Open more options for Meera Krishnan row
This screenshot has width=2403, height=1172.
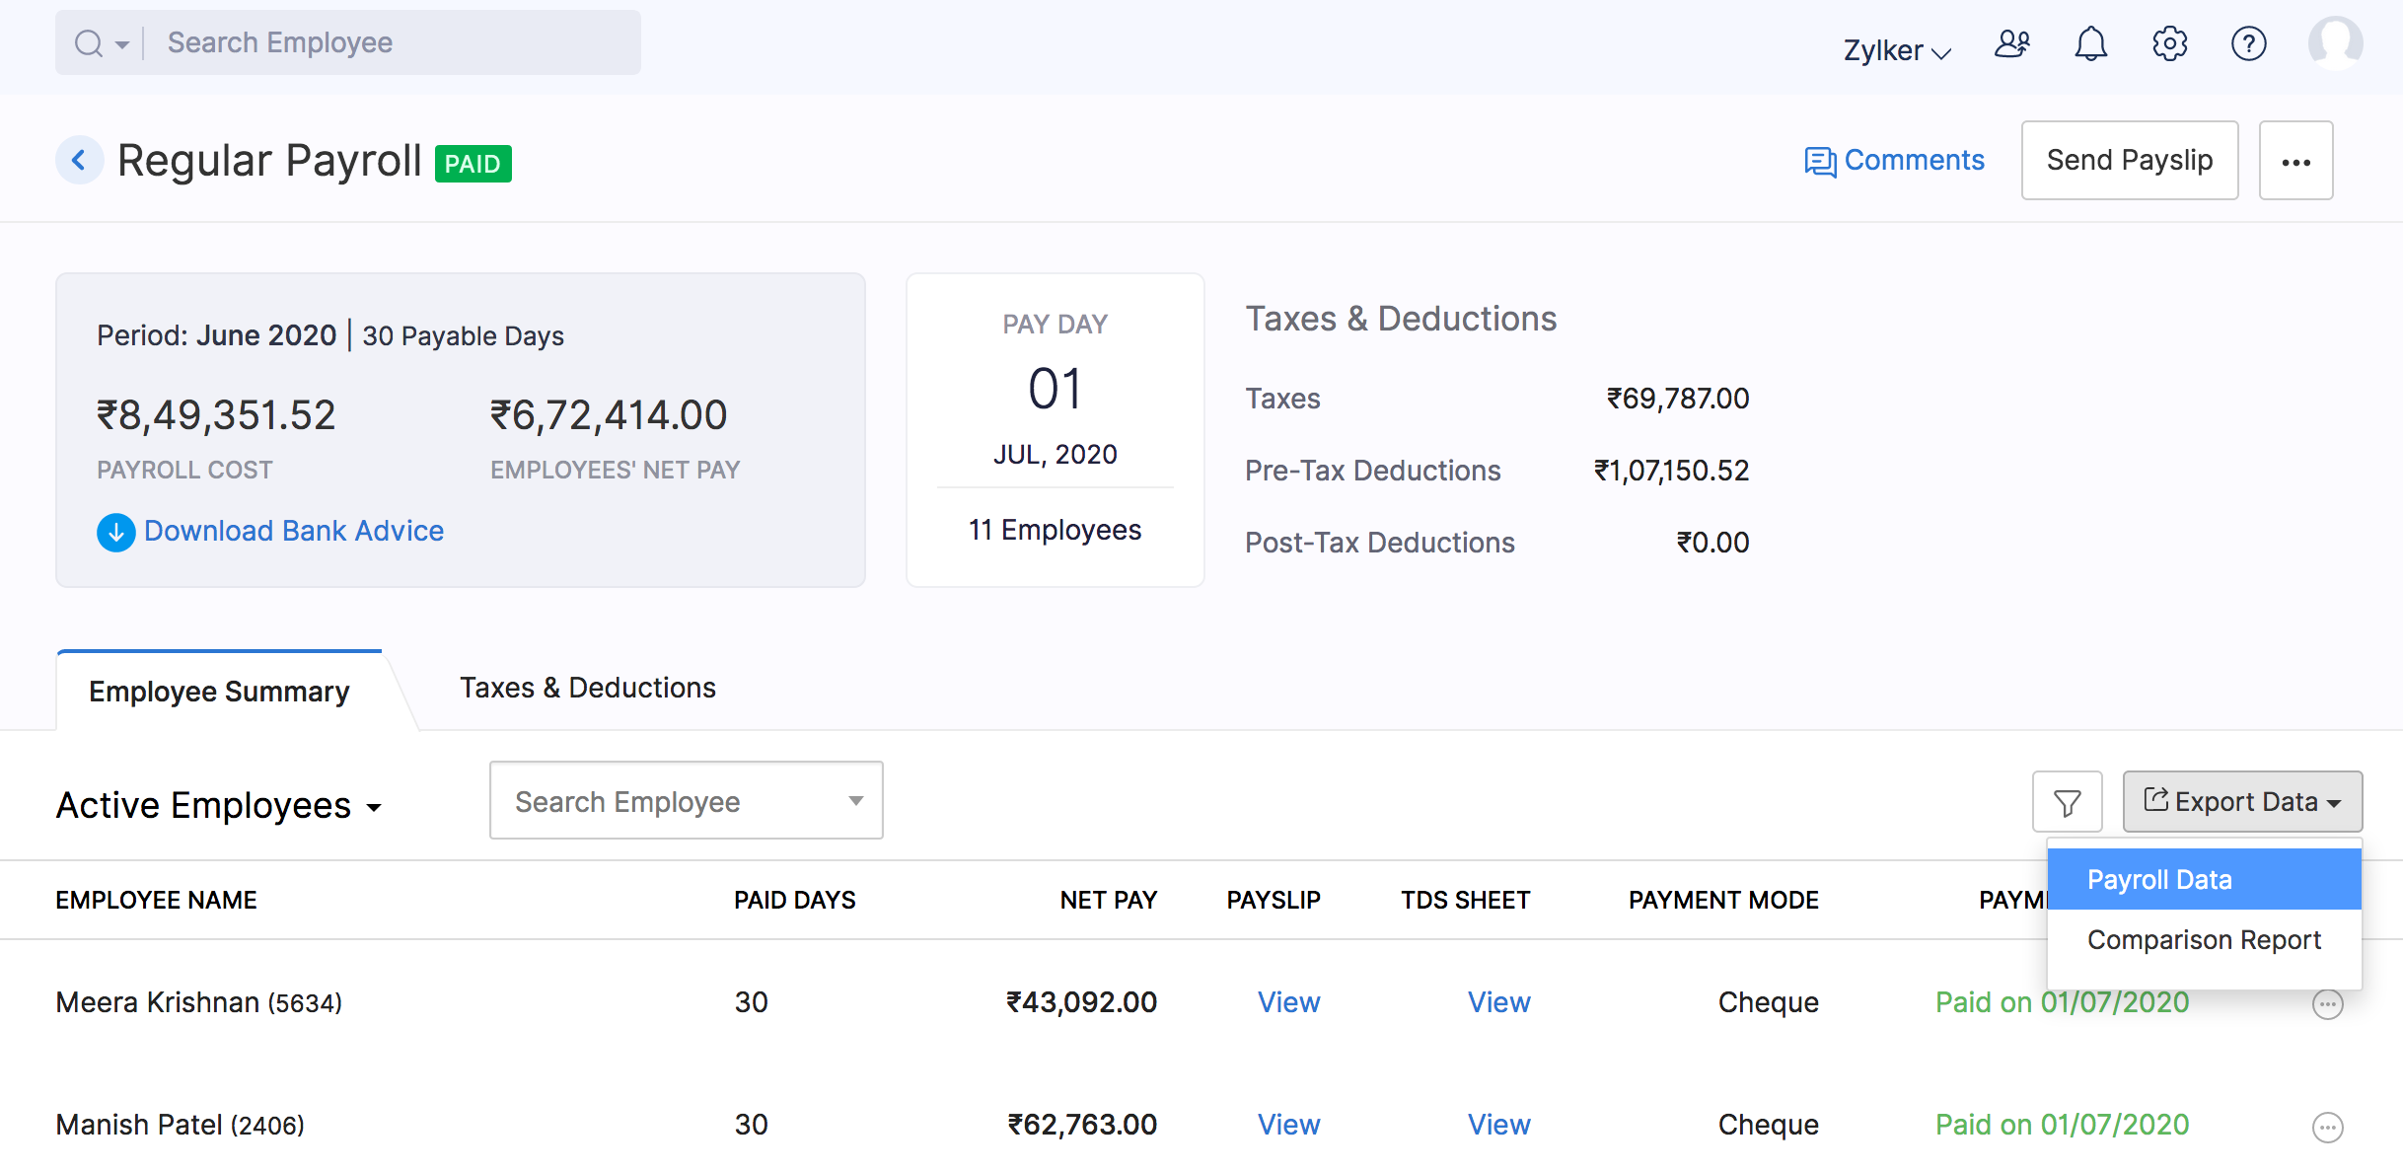2327,1004
